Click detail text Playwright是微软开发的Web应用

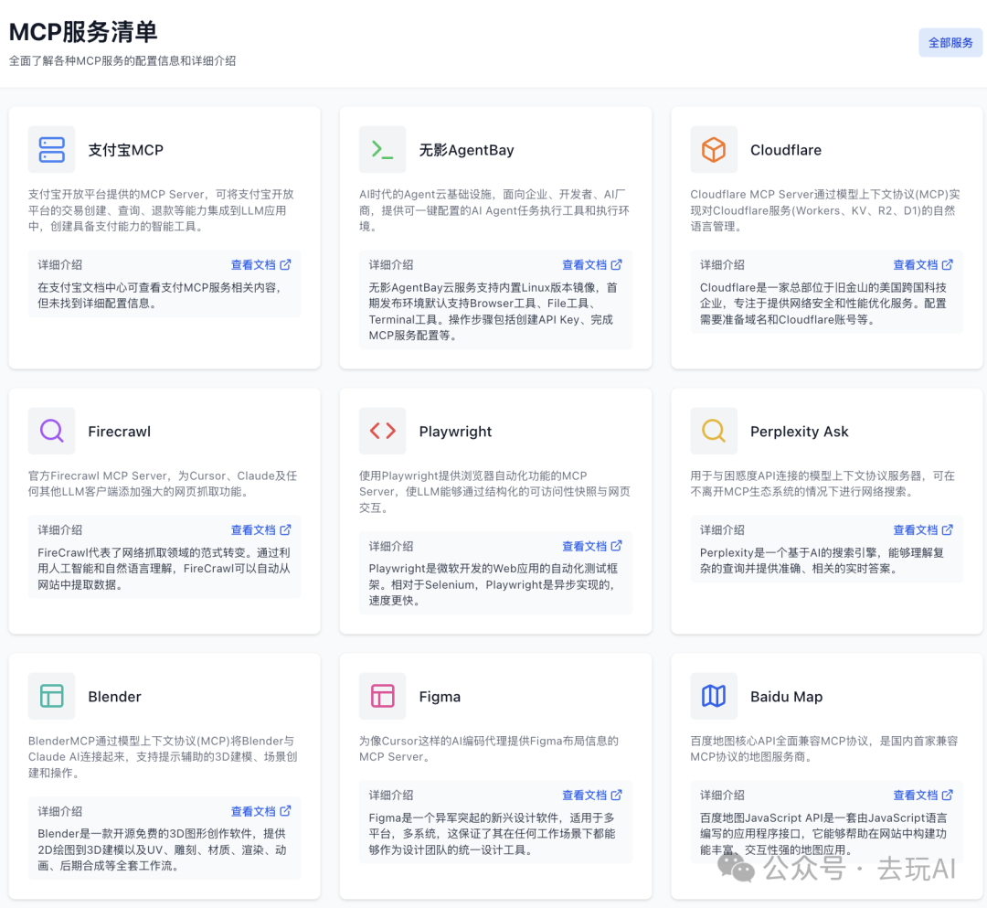click(x=493, y=585)
